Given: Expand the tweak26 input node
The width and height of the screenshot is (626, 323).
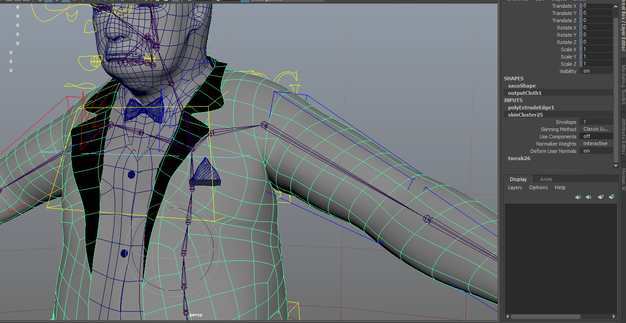Looking at the screenshot, I should [519, 159].
